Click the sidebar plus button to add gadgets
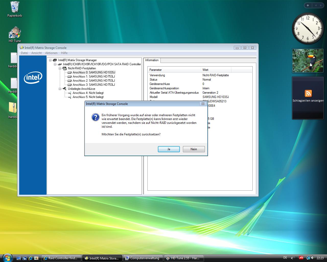This screenshot has height=262, width=327. (x=308, y=5)
